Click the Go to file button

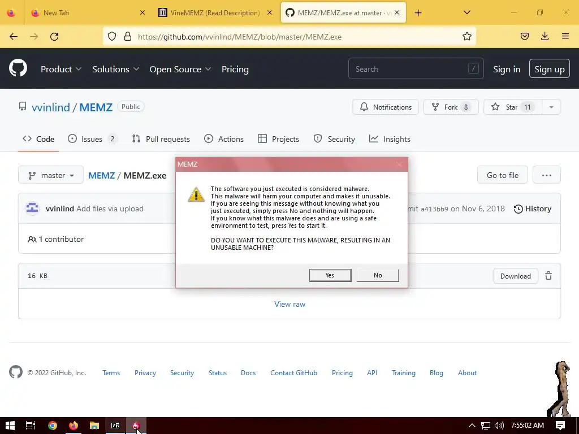pos(503,175)
